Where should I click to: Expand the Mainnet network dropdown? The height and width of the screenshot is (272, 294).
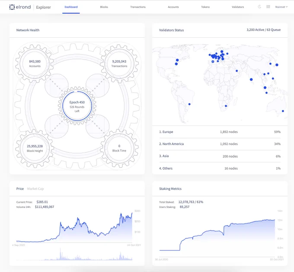click(281, 7)
